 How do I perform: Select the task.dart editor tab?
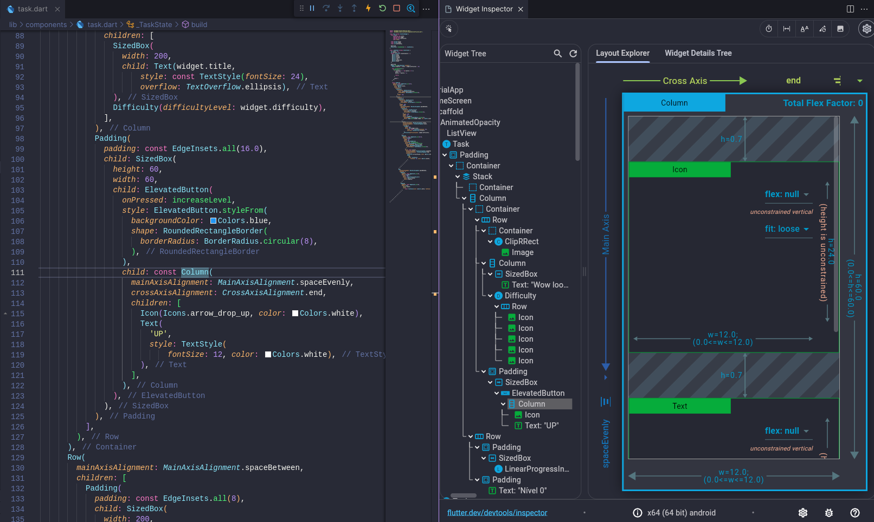[33, 9]
